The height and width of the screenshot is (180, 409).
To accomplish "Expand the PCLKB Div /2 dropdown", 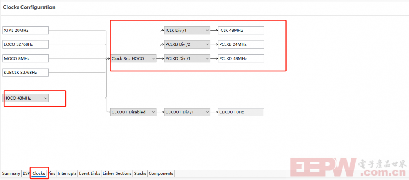I will 187,44.
